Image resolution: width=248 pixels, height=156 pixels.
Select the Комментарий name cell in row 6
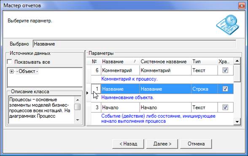[120, 70]
